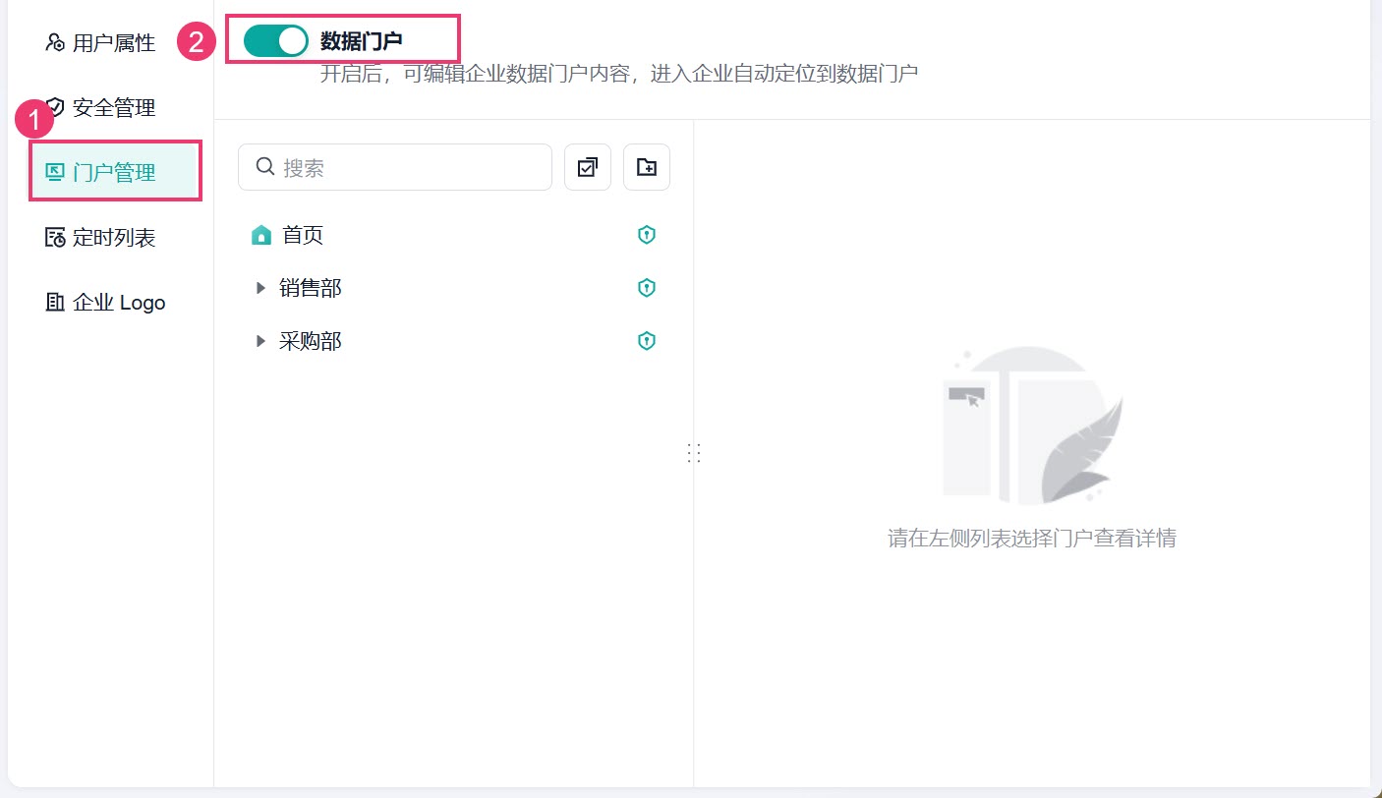Click the shield icon beside 安全管理
Image resolution: width=1382 pixels, height=798 pixels.
click(x=55, y=107)
